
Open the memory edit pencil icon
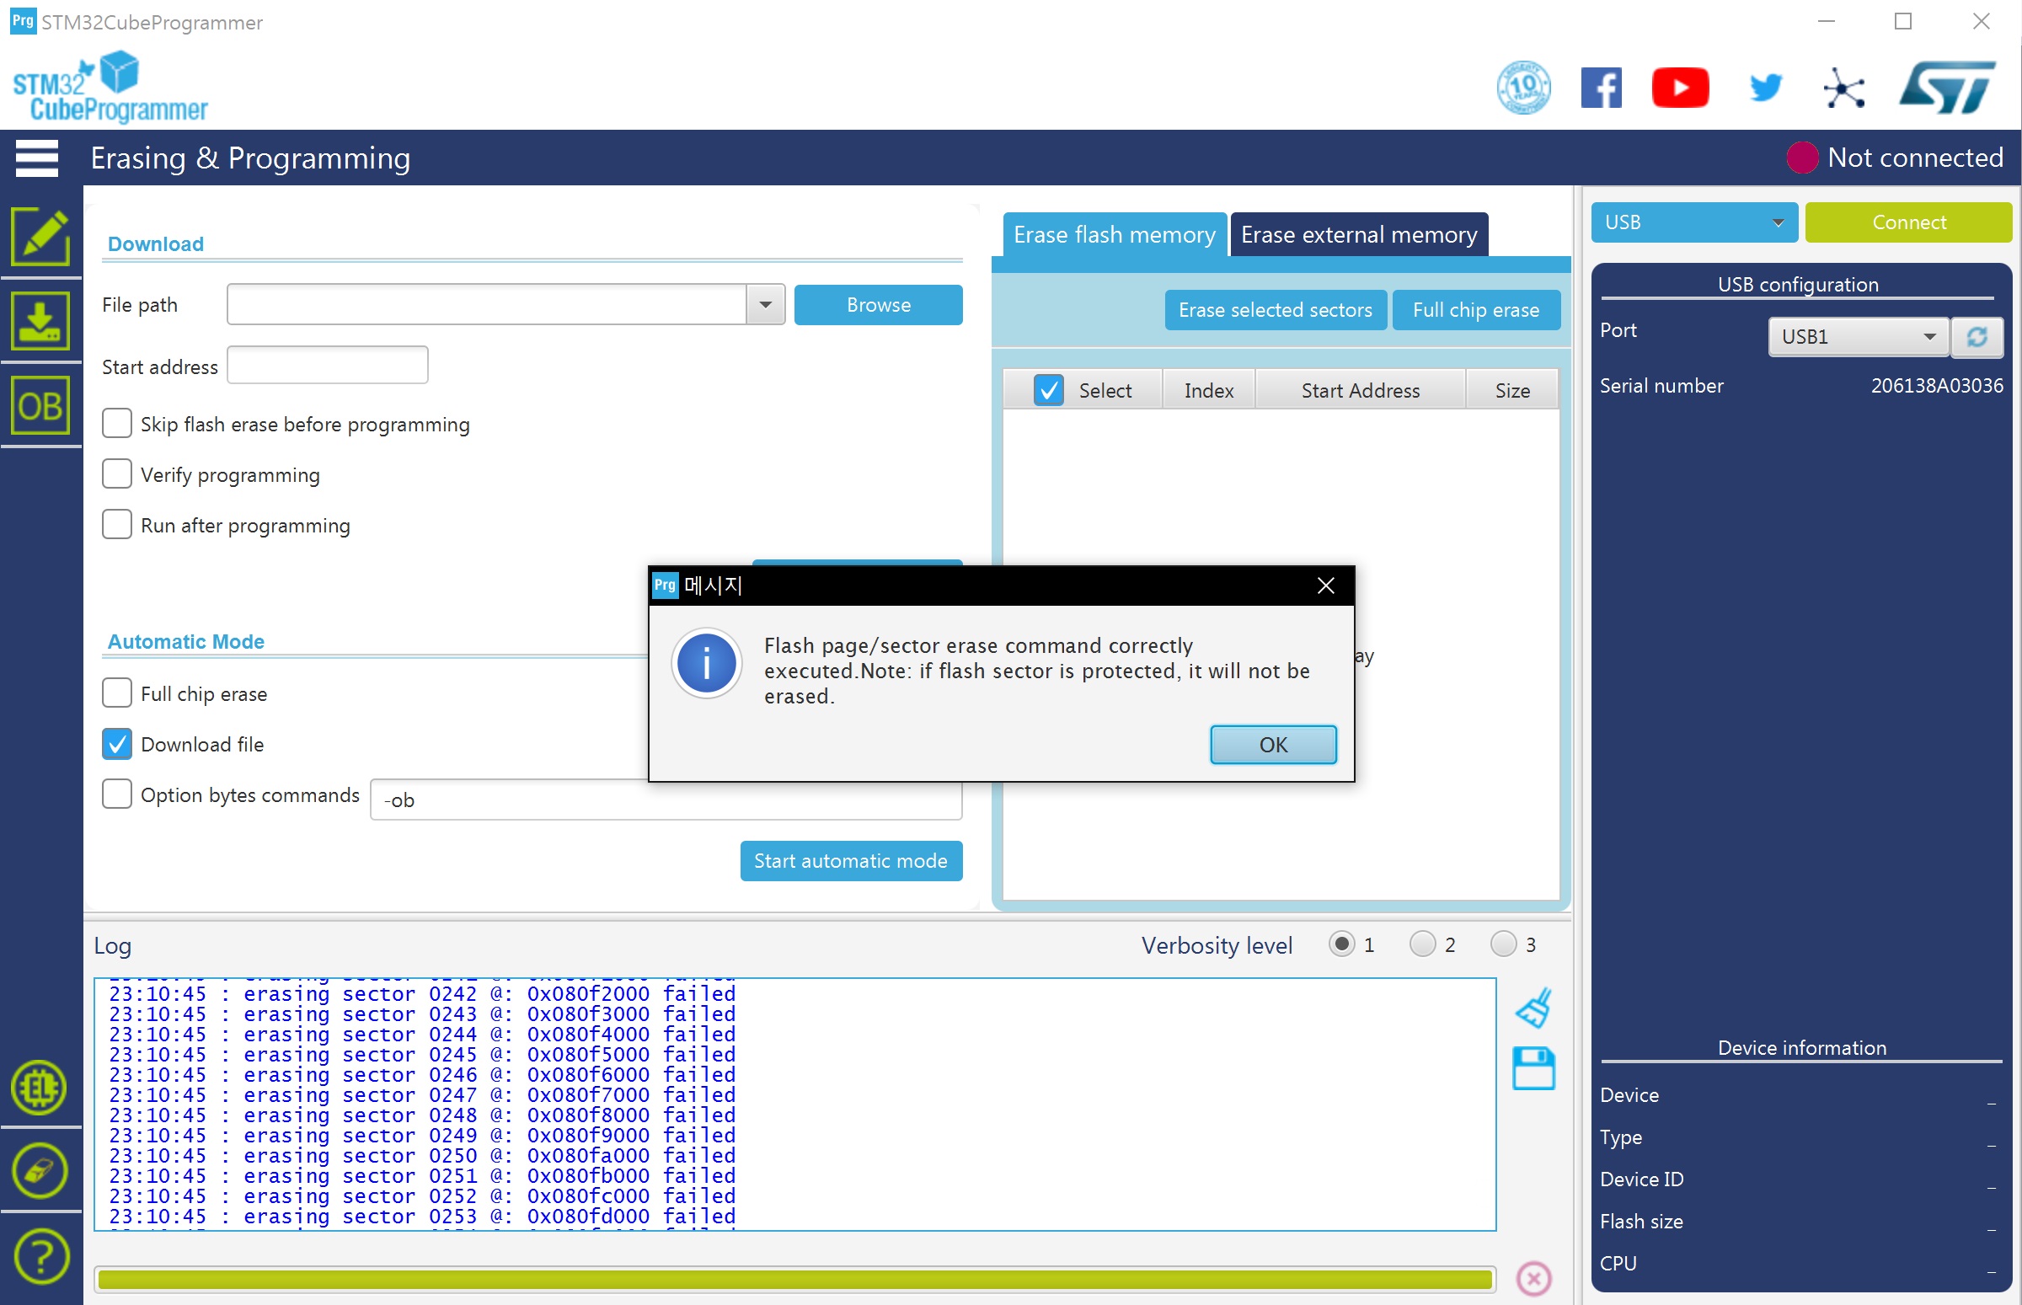pyautogui.click(x=40, y=238)
